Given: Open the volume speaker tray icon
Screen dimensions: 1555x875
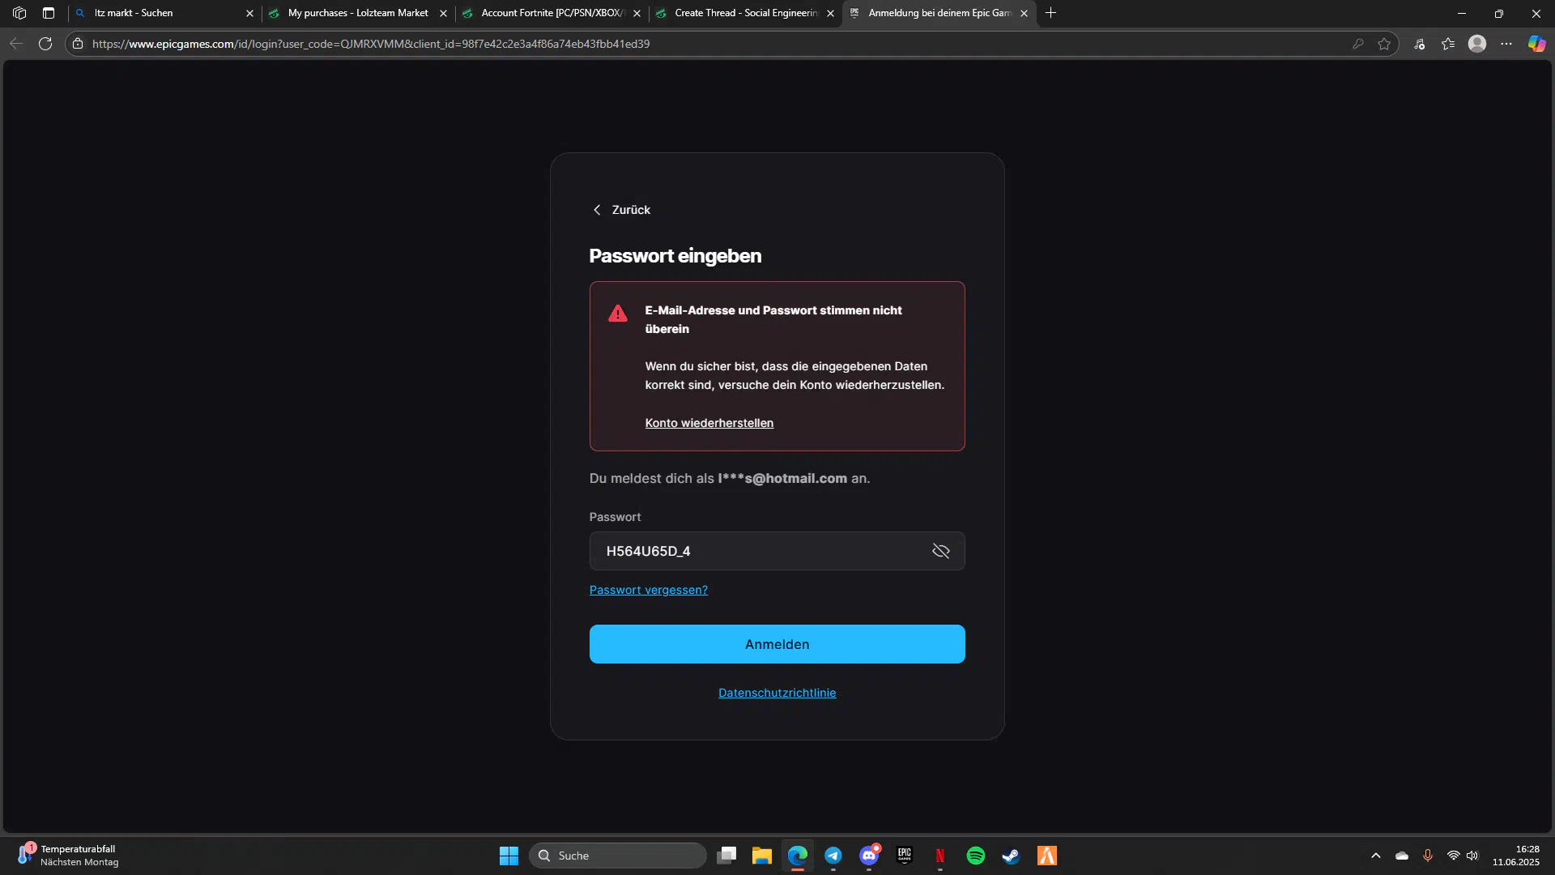Looking at the screenshot, I should pyautogui.click(x=1472, y=856).
